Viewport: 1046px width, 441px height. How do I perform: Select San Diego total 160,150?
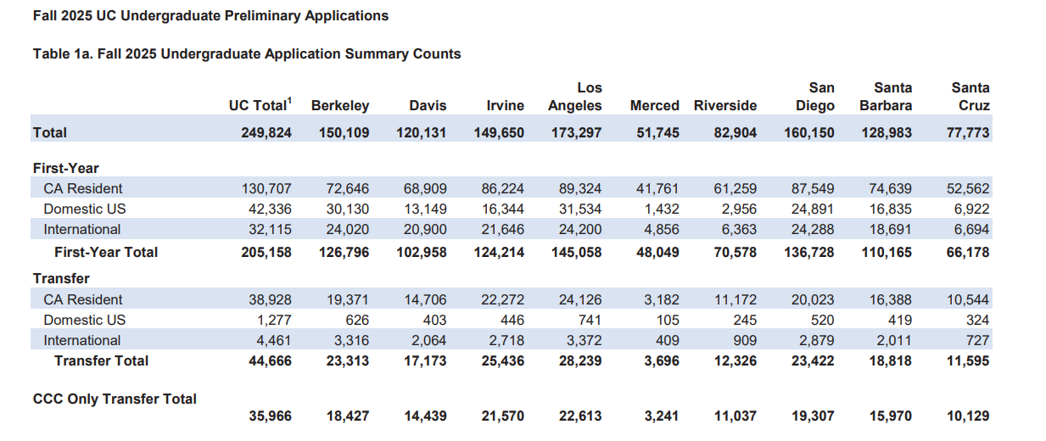click(808, 133)
